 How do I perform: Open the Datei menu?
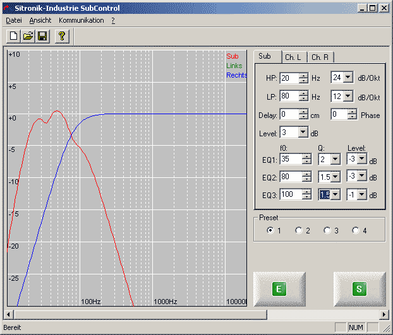point(13,20)
